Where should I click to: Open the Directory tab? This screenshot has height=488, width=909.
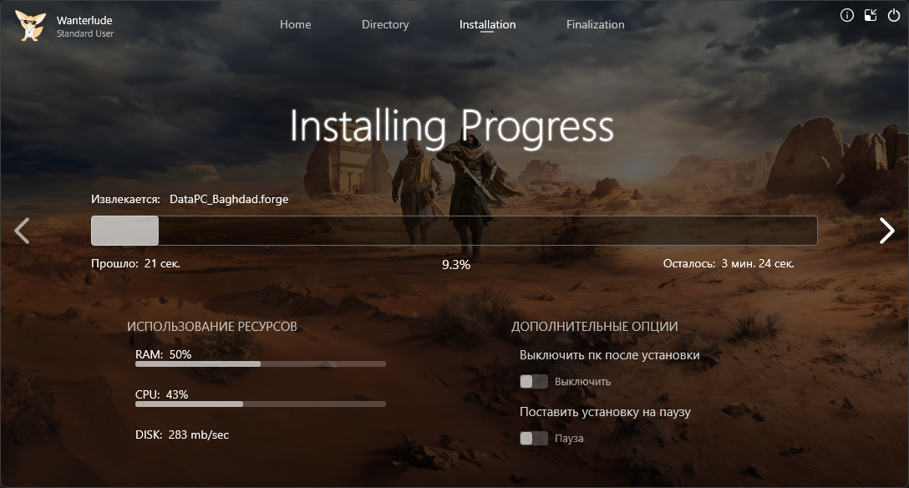pos(385,24)
